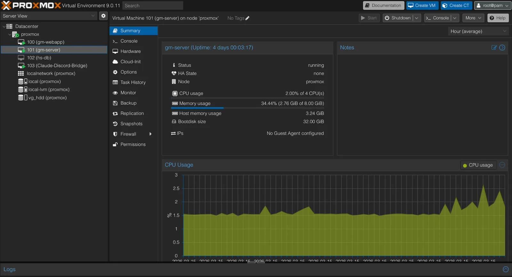Click the CPU usage chip icon
The image size is (512, 277).
tap(175, 93)
